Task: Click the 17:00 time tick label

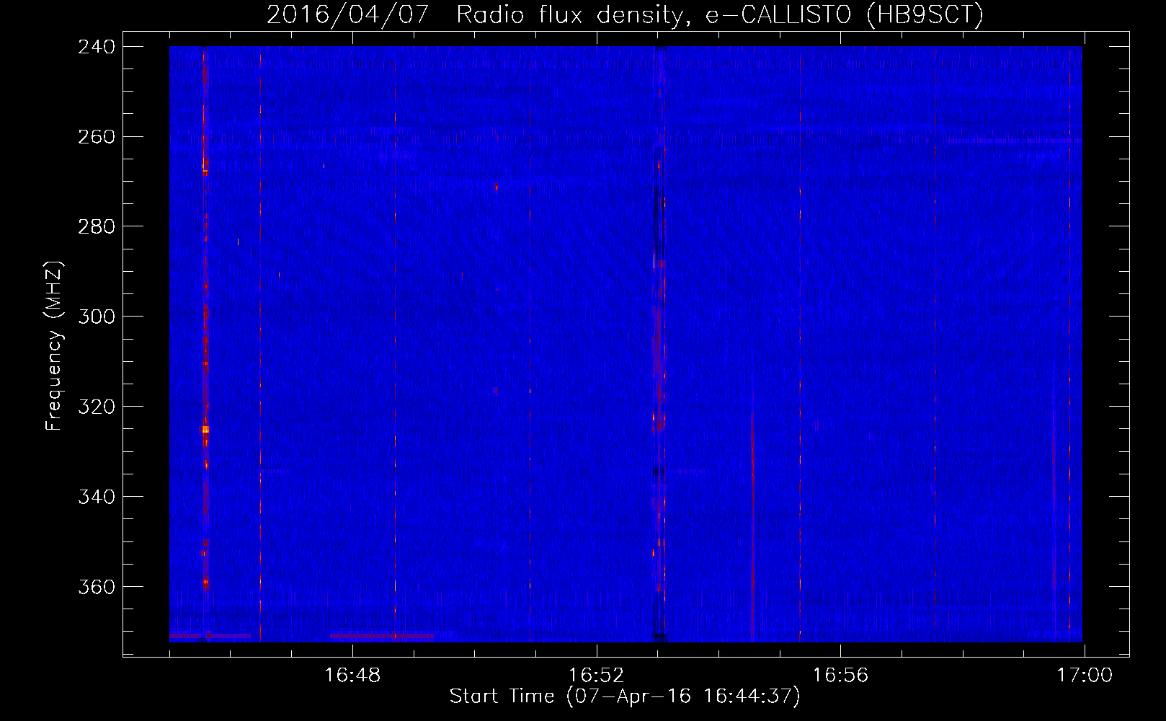Action: coord(1085,676)
